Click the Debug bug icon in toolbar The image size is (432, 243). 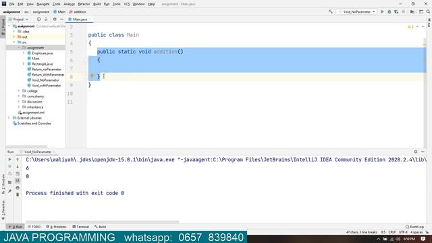pos(389,12)
